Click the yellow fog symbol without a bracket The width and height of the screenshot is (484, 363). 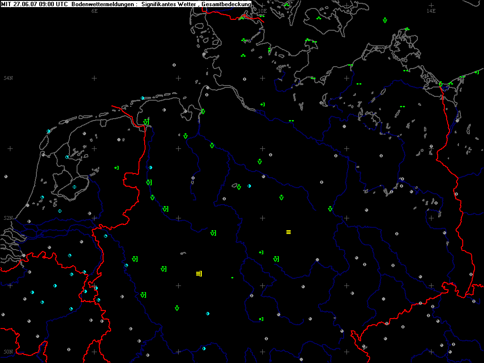pos(288,232)
